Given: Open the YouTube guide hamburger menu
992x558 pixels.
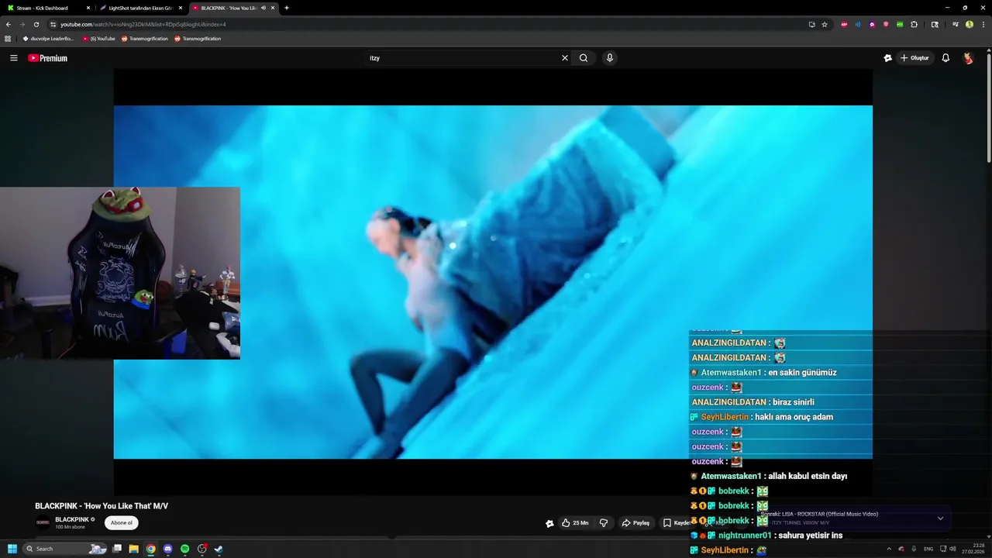Looking at the screenshot, I should [x=13, y=58].
